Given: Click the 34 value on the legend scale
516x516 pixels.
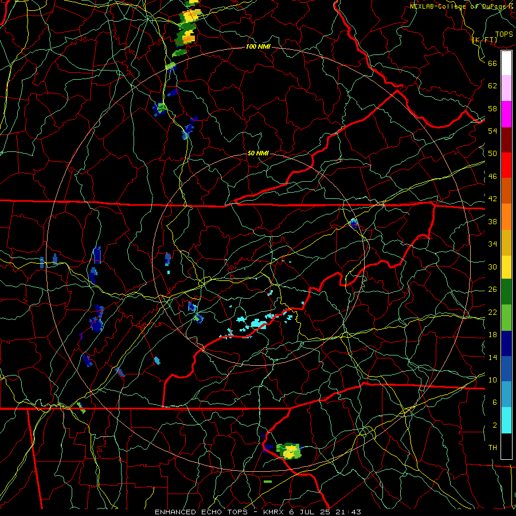Looking at the screenshot, I should tap(492, 244).
